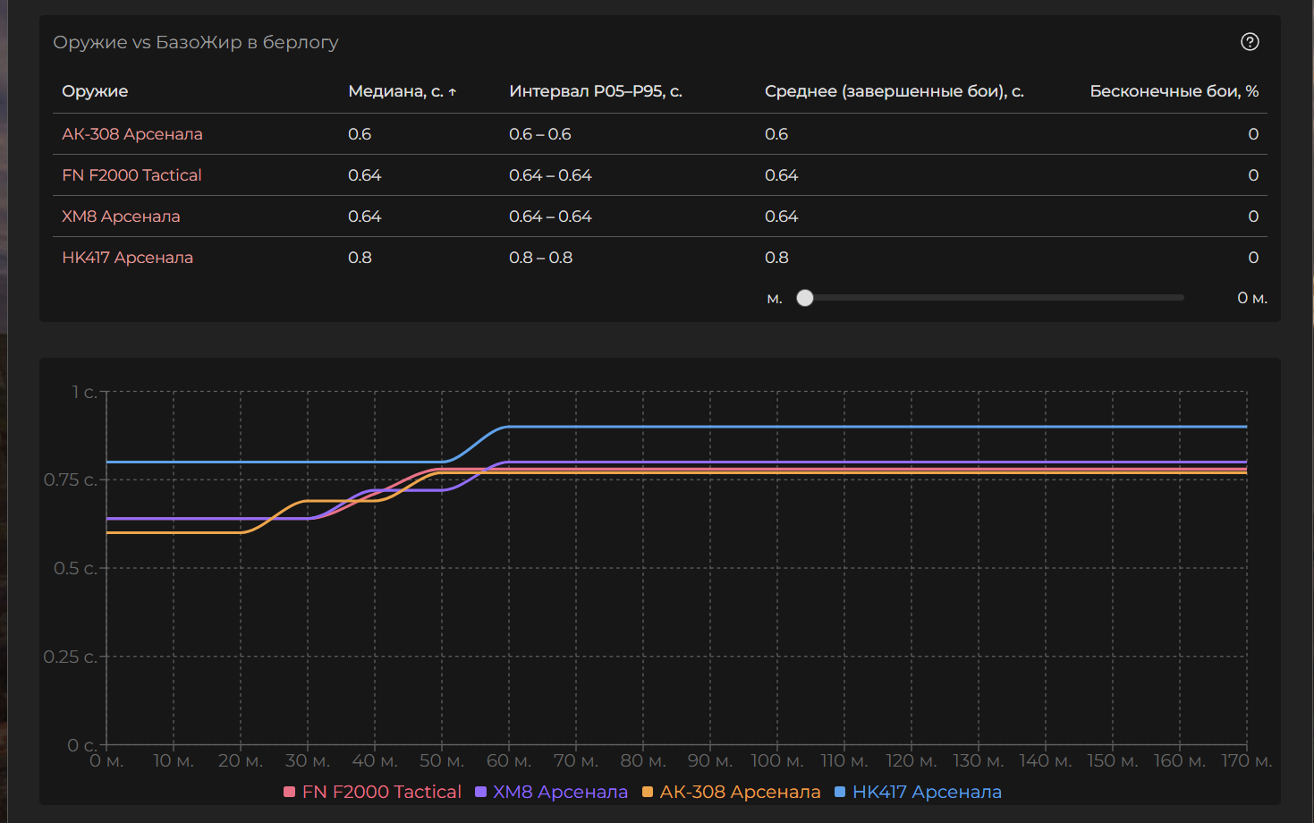1314x823 pixels.
Task: Click the distance slider handle
Action: (805, 298)
